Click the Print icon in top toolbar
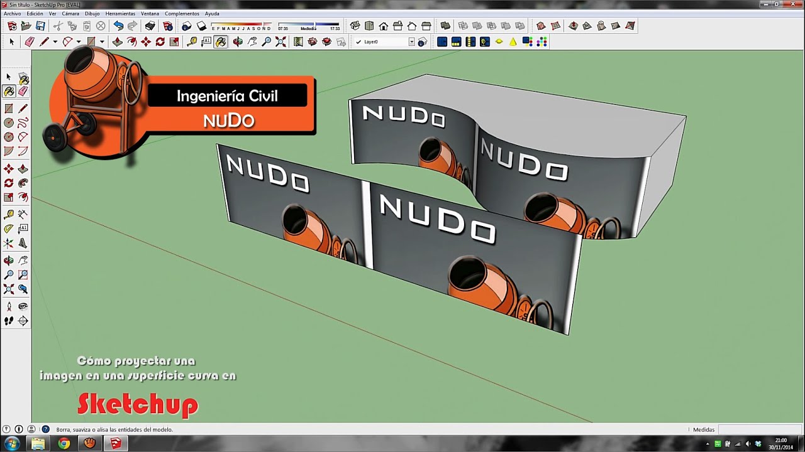This screenshot has width=805, height=452. click(150, 26)
